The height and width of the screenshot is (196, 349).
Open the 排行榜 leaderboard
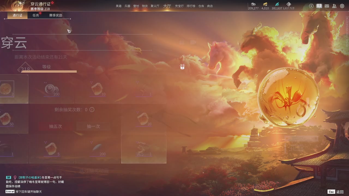coord(191,6)
